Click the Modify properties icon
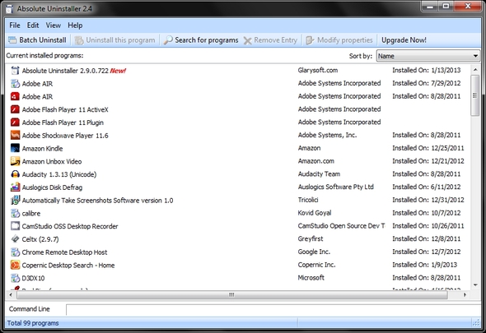486x333 pixels. click(310, 40)
